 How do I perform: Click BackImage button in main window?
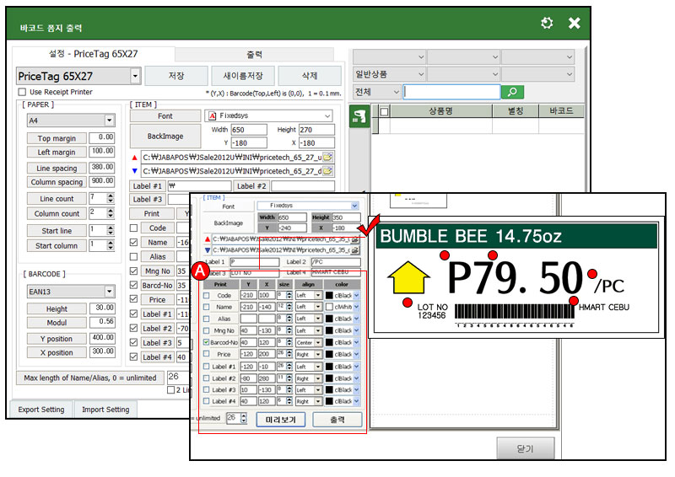pos(165,137)
